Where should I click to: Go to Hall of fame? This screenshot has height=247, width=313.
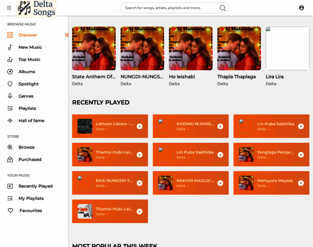[31, 121]
